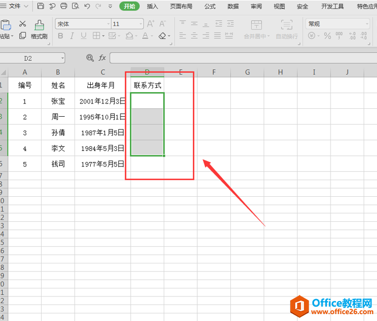Click the select-all corner triangle

pos(4,72)
